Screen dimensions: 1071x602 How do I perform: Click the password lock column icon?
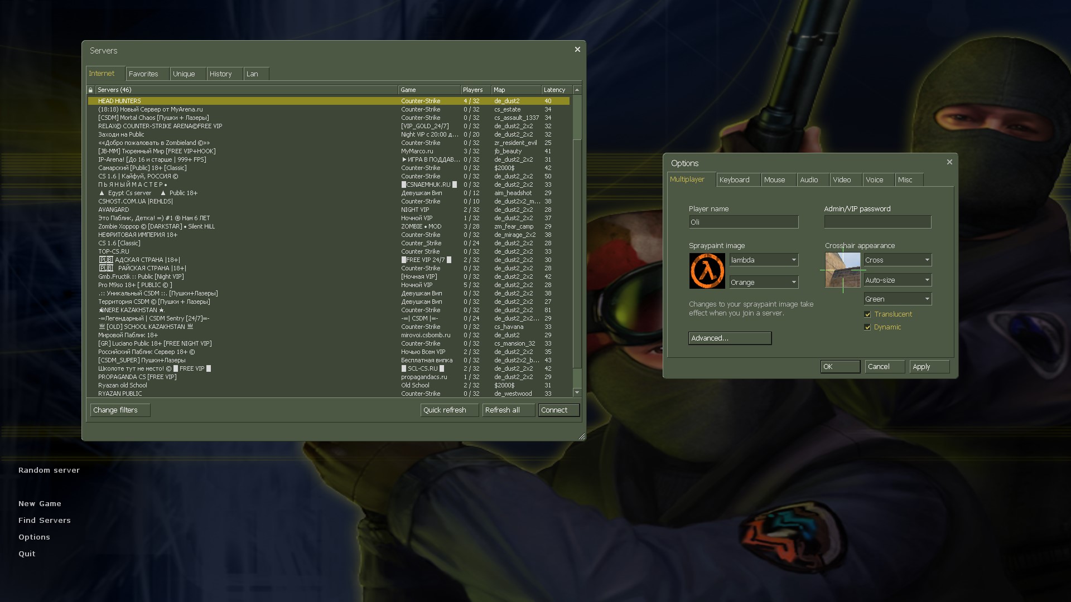(x=91, y=90)
